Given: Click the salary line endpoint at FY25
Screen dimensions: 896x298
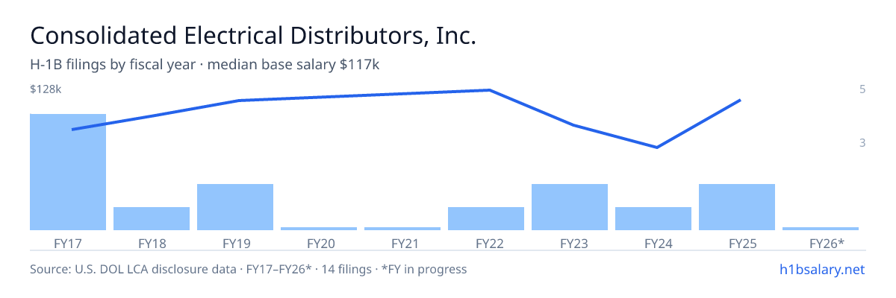Looking at the screenshot, I should click(x=740, y=100).
